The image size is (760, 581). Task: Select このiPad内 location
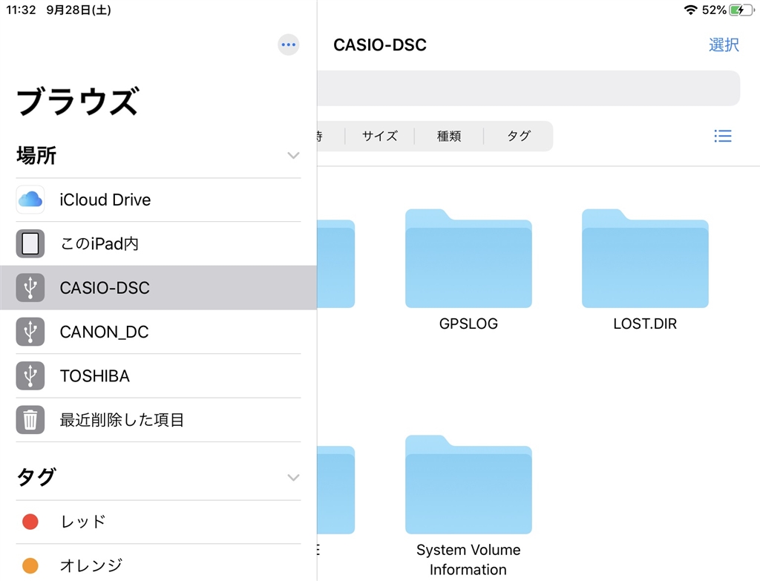pyautogui.click(x=159, y=243)
